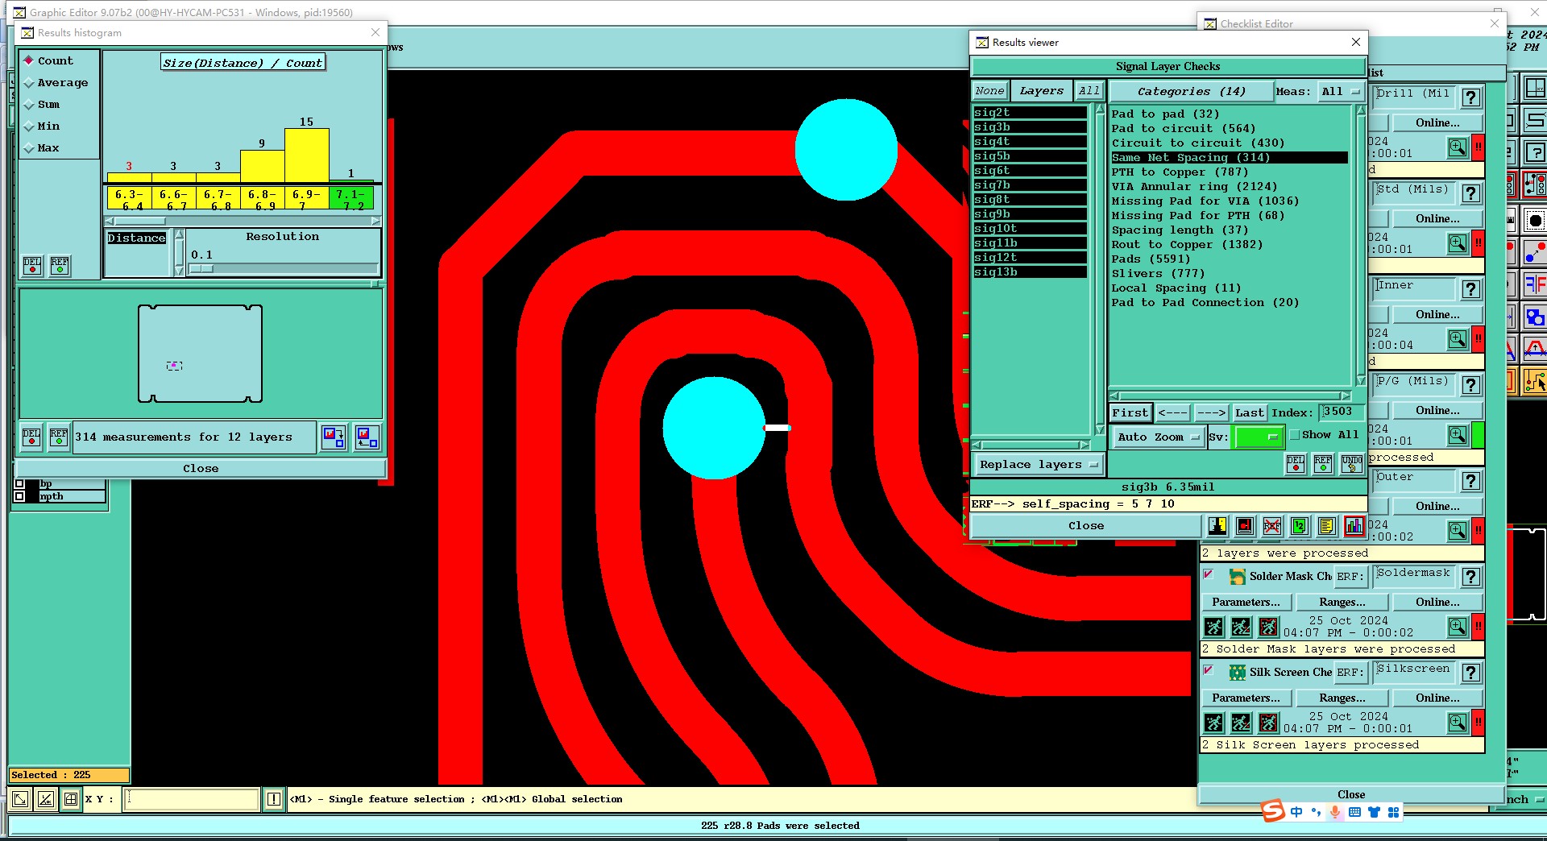Click the mirrored F tool icon
This screenshot has width=1547, height=841.
[1535, 284]
